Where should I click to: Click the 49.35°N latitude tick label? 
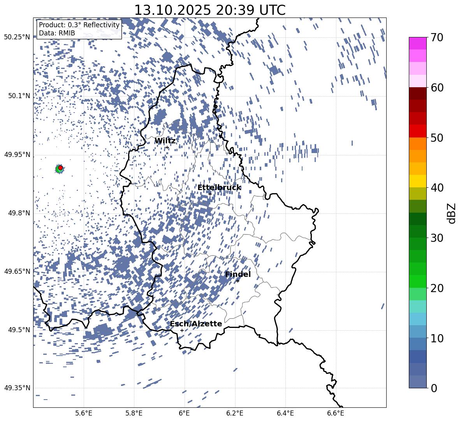[17, 388]
